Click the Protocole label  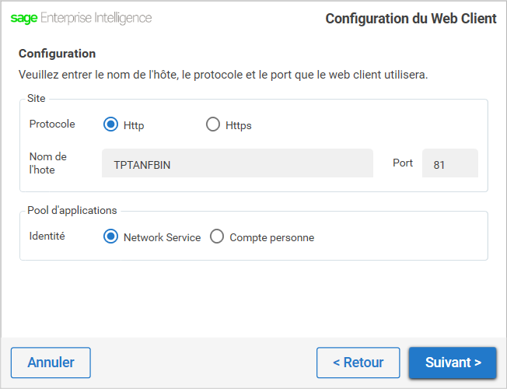(52, 124)
